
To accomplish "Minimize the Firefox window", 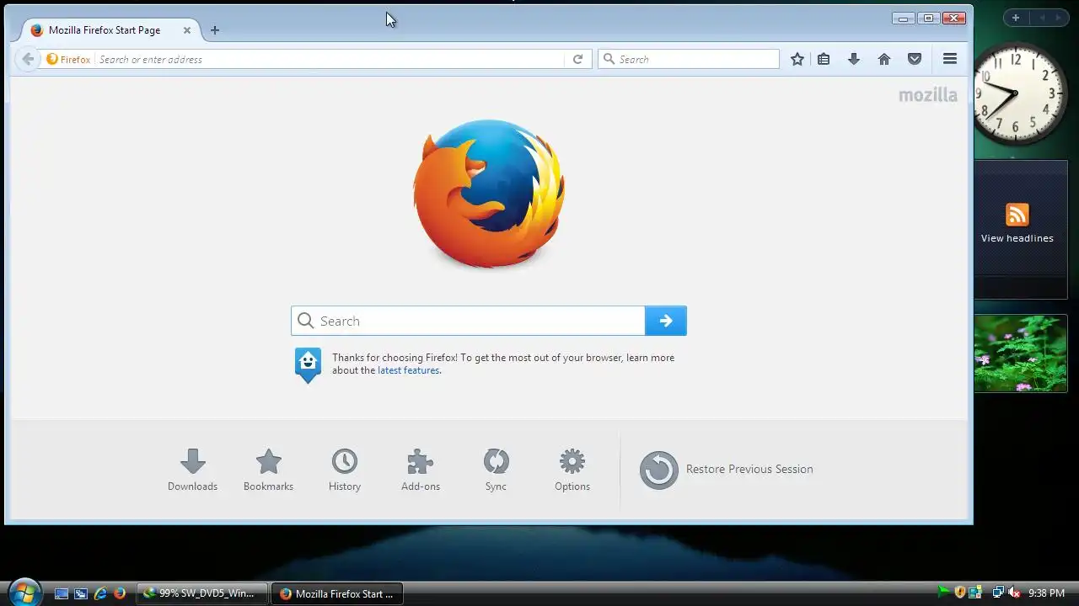I will [903, 18].
